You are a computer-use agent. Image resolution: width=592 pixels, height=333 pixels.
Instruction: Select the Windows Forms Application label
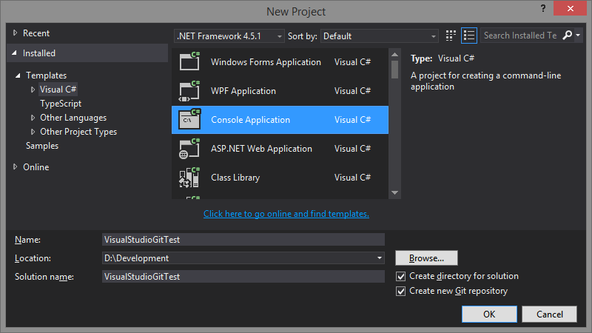tap(266, 62)
